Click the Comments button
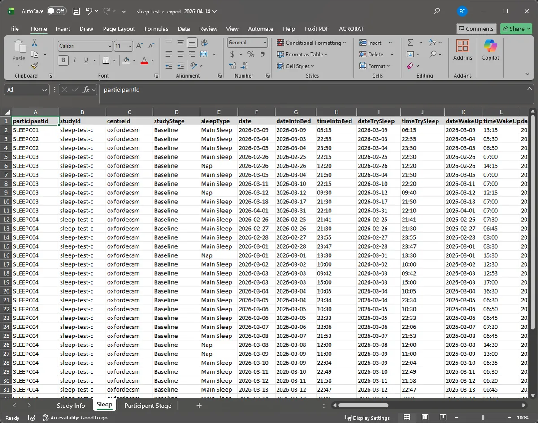Image resolution: width=538 pixels, height=423 pixels. (x=476, y=29)
